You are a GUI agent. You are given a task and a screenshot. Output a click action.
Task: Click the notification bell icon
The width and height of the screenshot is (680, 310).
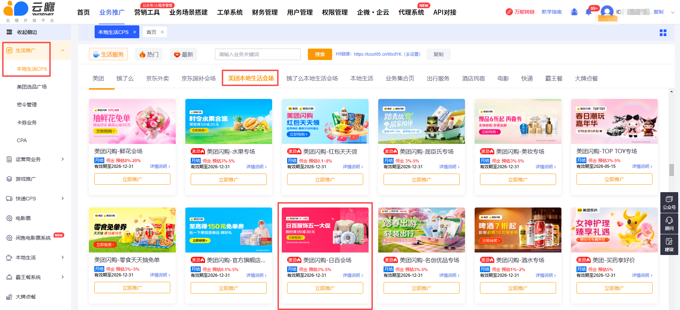tap(588, 12)
